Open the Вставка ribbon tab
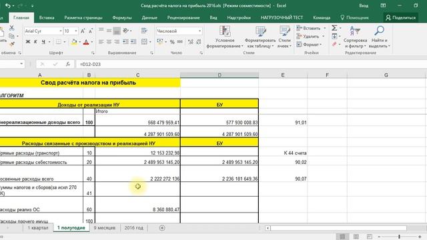The height and width of the screenshot is (240, 427). (x=47, y=18)
